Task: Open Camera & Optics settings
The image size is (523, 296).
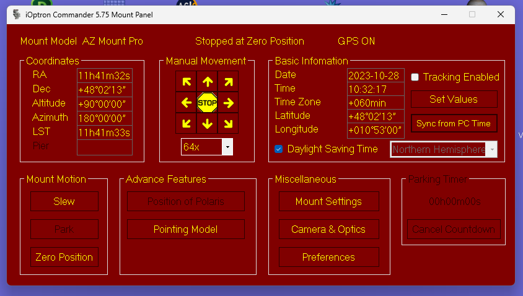Action: click(x=329, y=229)
